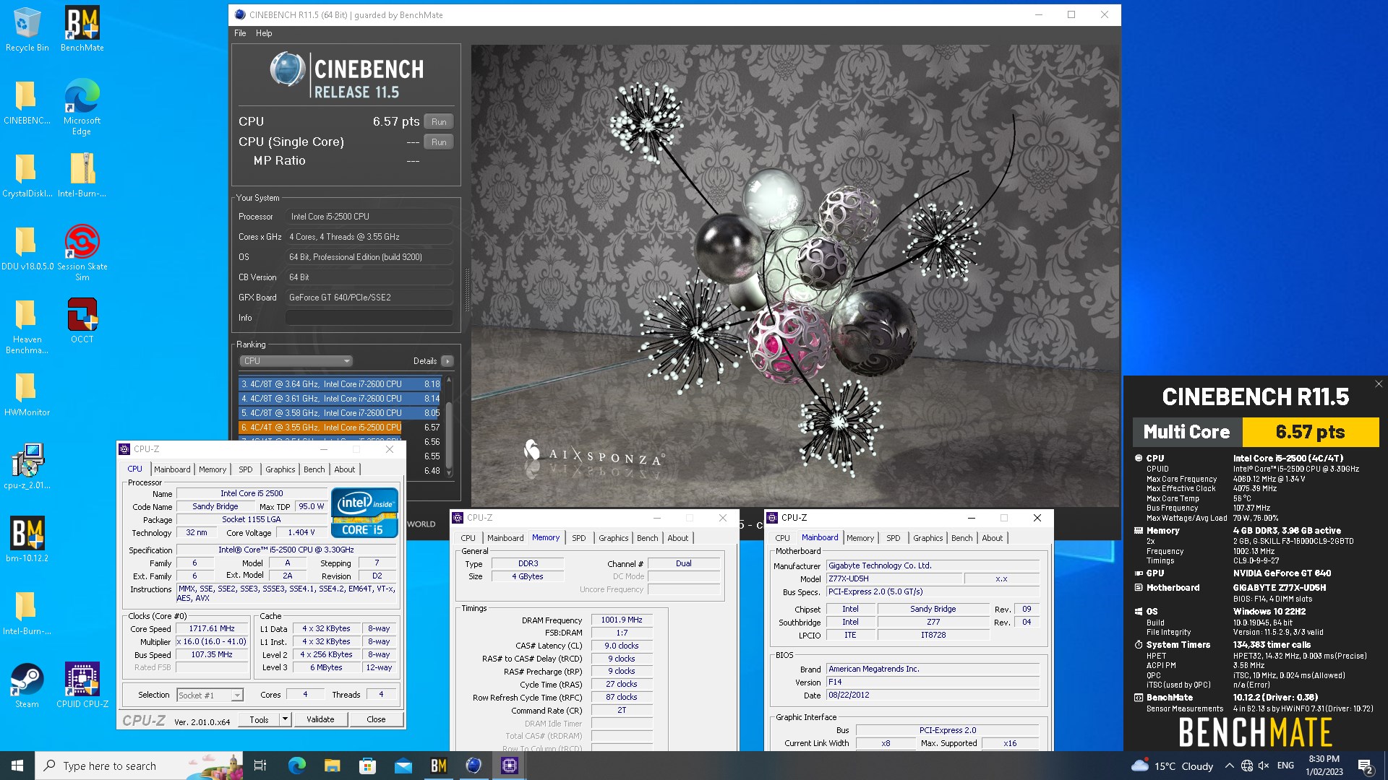Open the Recycle Bin desktop icon
Viewport: 1388px width, 780px height.
[27, 29]
